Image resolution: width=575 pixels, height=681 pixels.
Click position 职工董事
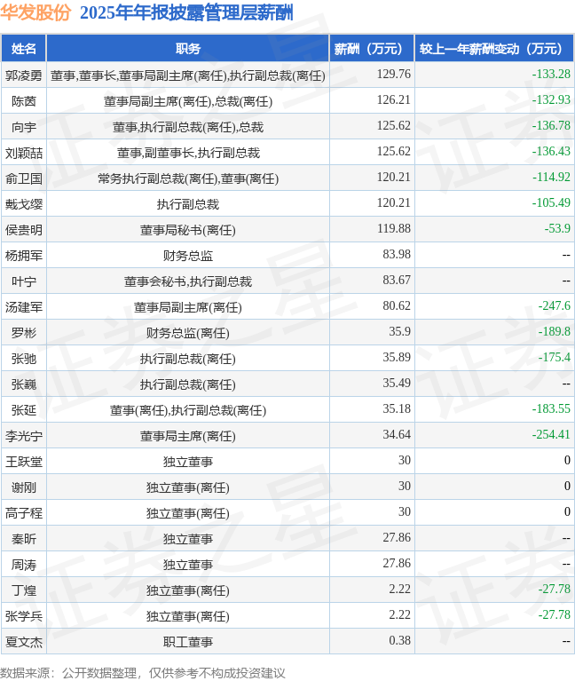click(188, 642)
